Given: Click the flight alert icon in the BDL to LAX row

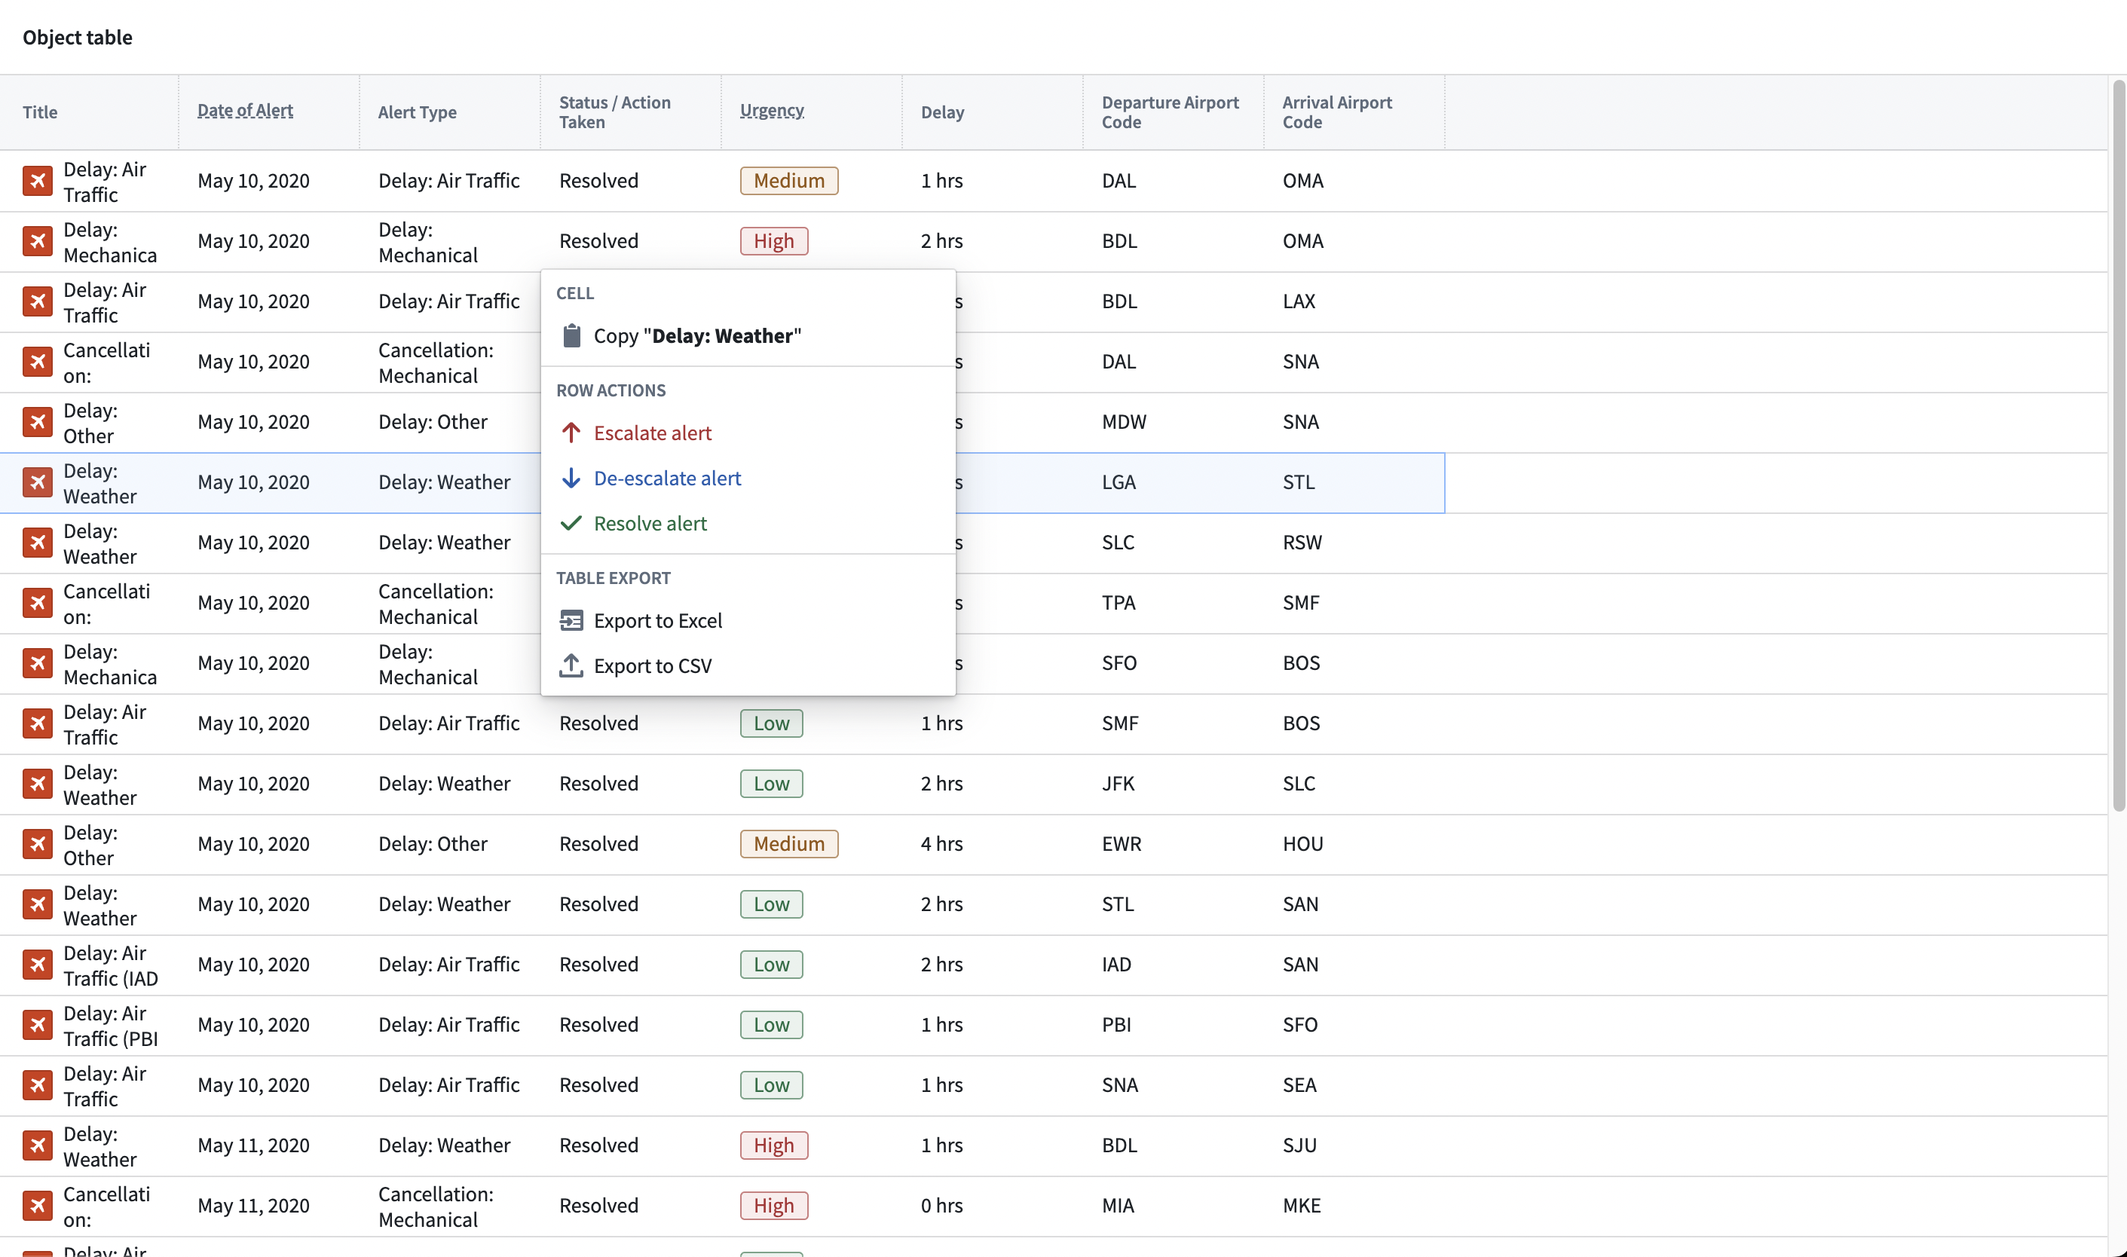Looking at the screenshot, I should (37, 301).
